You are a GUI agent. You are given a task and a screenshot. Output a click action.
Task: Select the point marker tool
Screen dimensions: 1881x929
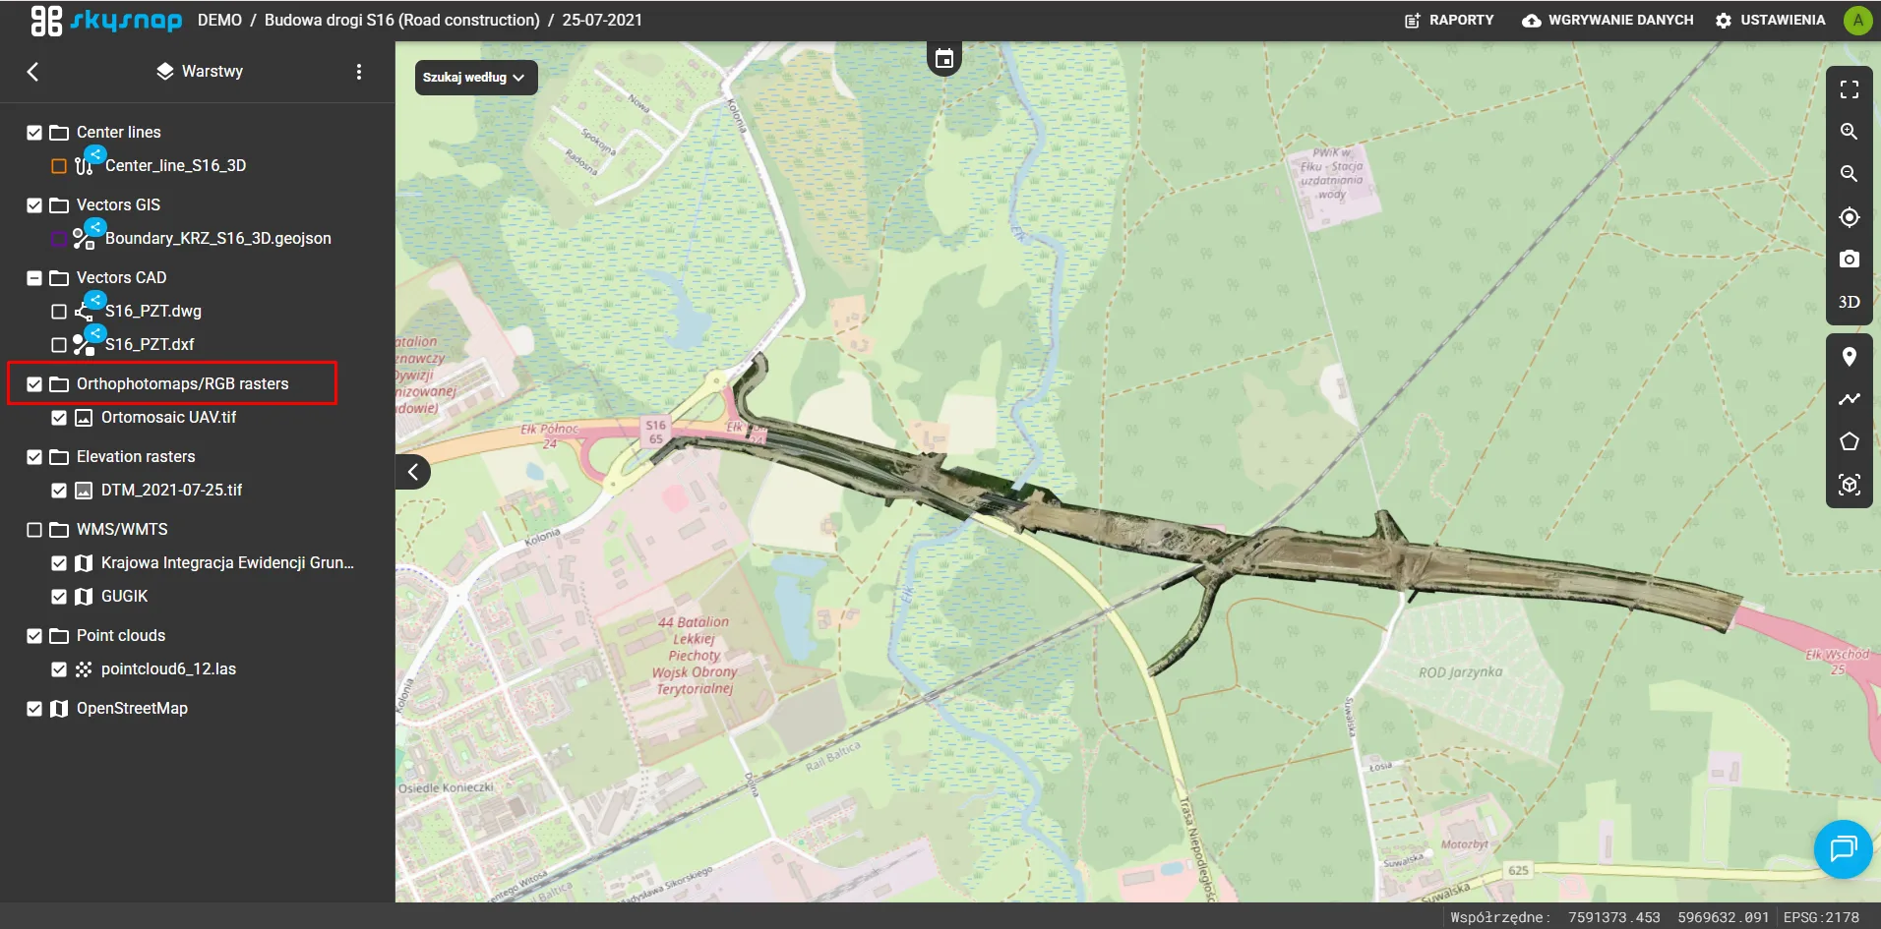click(1849, 357)
